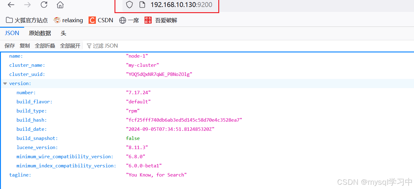Click the tagline "You Know, for Search"
Image resolution: width=414 pixels, height=189 pixels.
coord(156,175)
